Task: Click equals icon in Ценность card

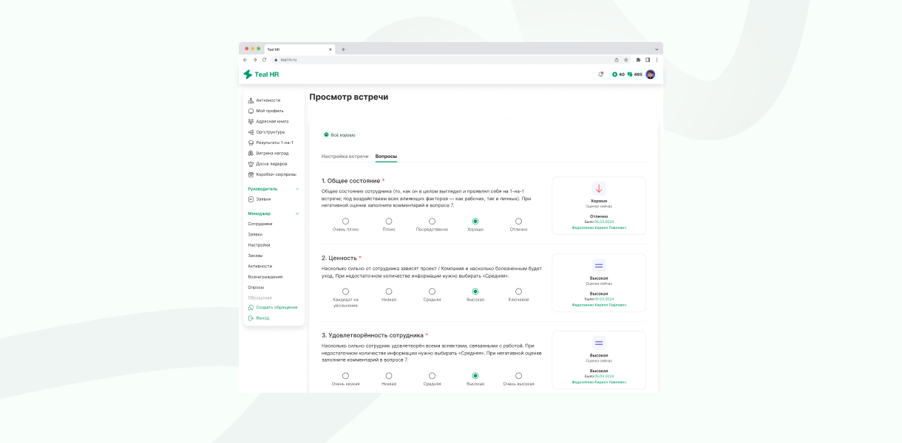Action: (599, 265)
